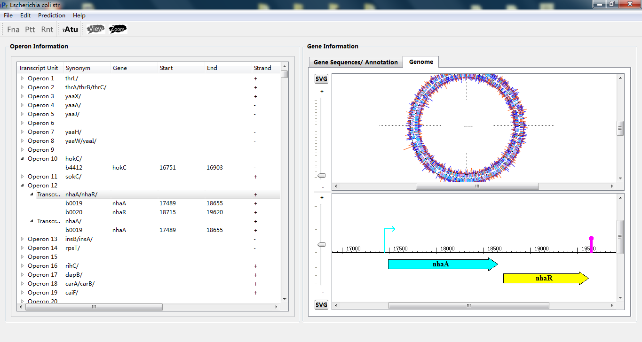The height and width of the screenshot is (342, 642).
Task: Click the Atu toolbar icon
Action: coord(71,30)
